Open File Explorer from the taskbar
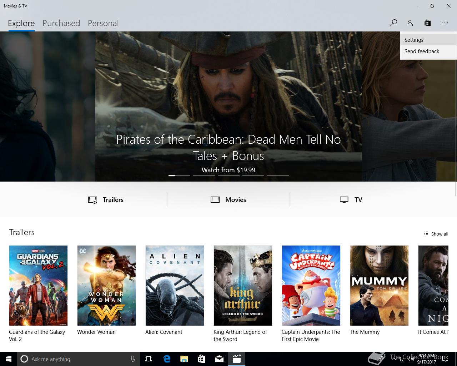 [x=184, y=359]
